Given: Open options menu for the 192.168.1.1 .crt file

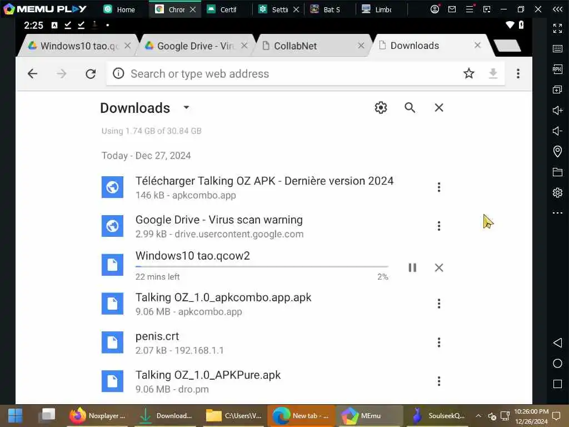Looking at the screenshot, I should pos(439,342).
